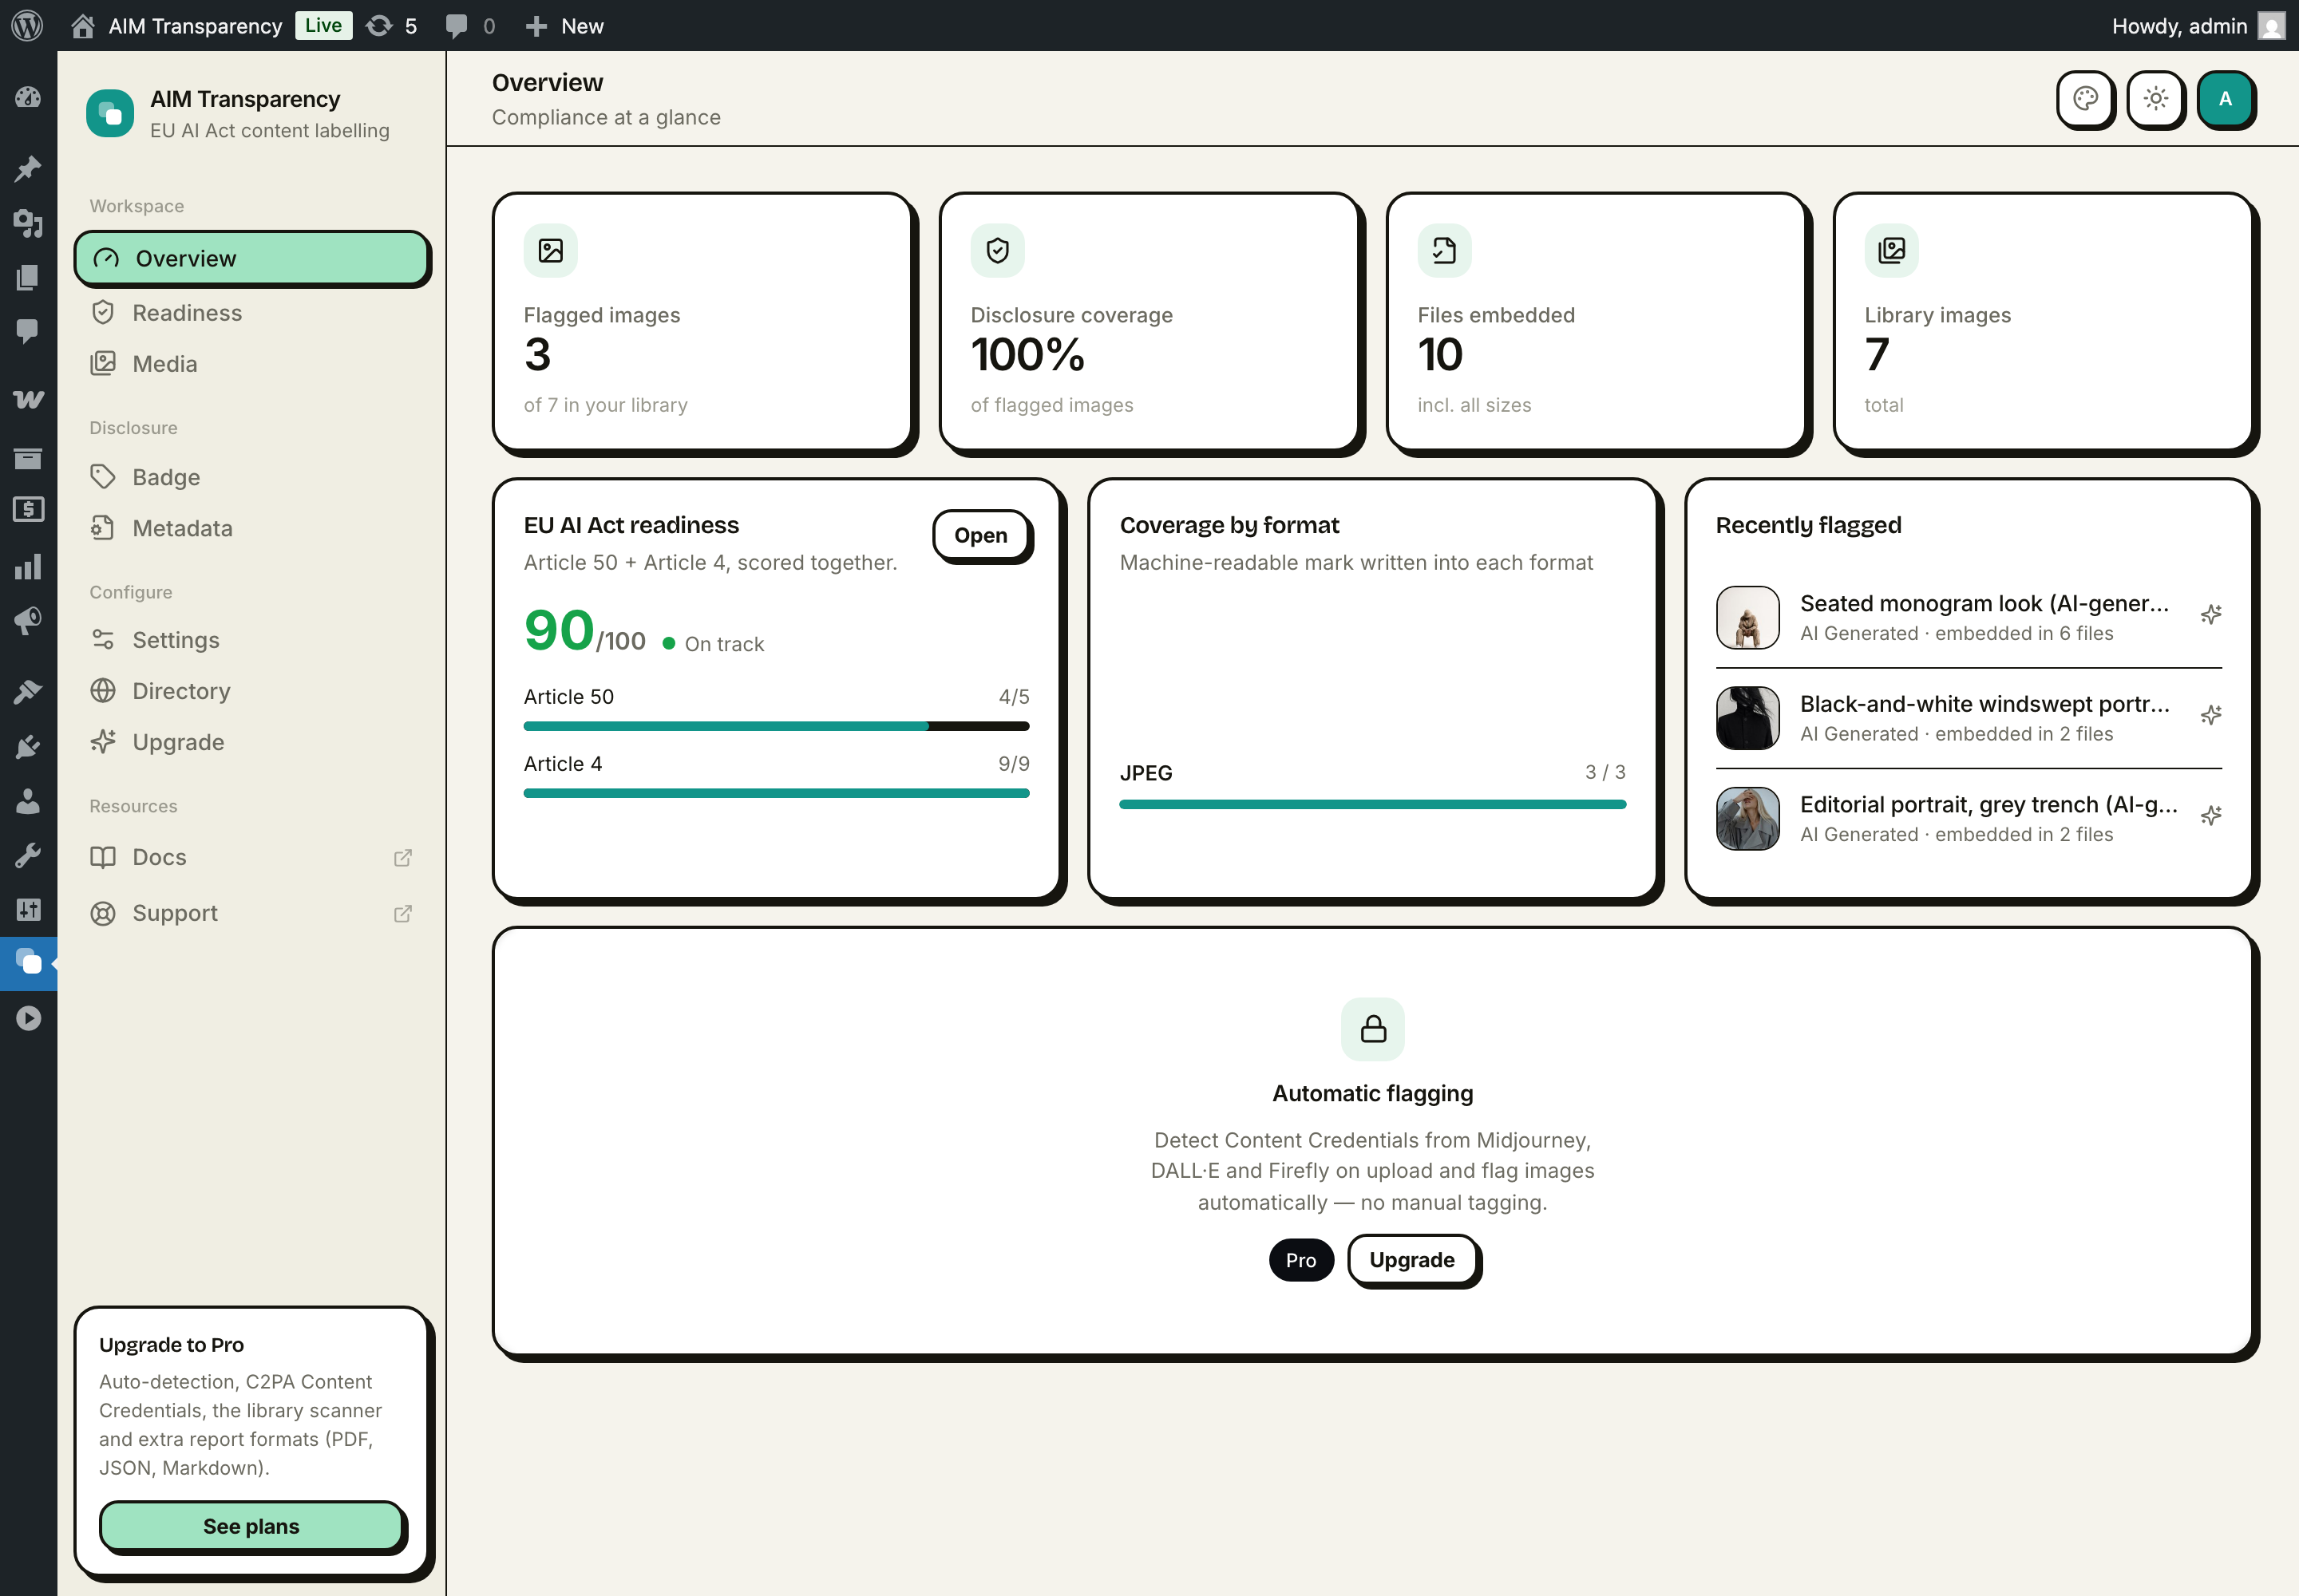Viewport: 2299px width, 1596px height.
Task: Open Tools wrench icon
Action: coord(28,855)
